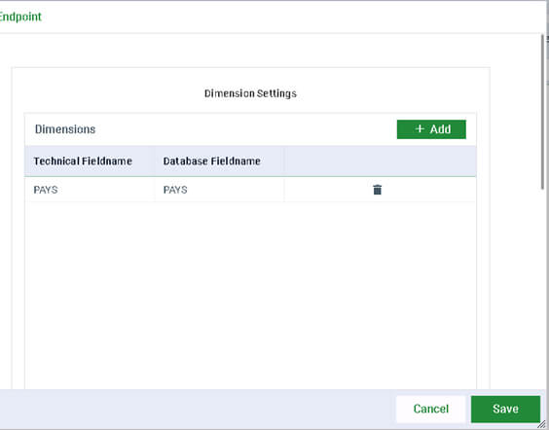Viewport: 549px width, 430px height.
Task: Click the Dimensions panel title
Action: coord(65,129)
